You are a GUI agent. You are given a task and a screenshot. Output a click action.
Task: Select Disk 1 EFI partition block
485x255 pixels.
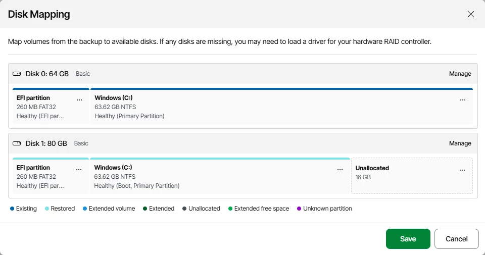[51, 176]
